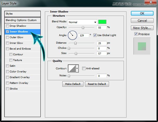Click the Distance slider handle

coord(75,43)
